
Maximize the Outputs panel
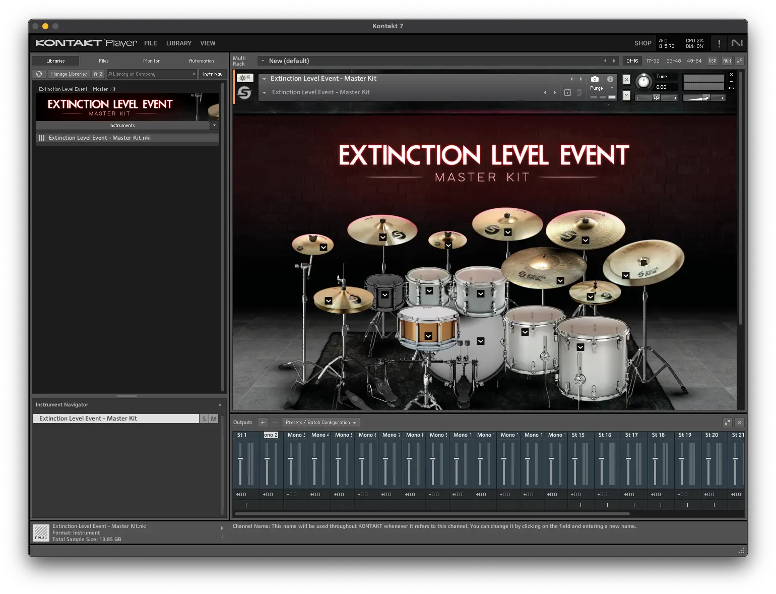point(727,423)
